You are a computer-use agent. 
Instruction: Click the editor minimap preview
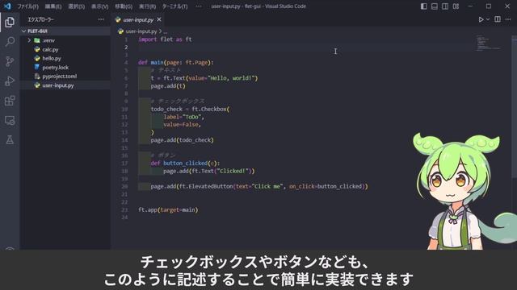[488, 43]
